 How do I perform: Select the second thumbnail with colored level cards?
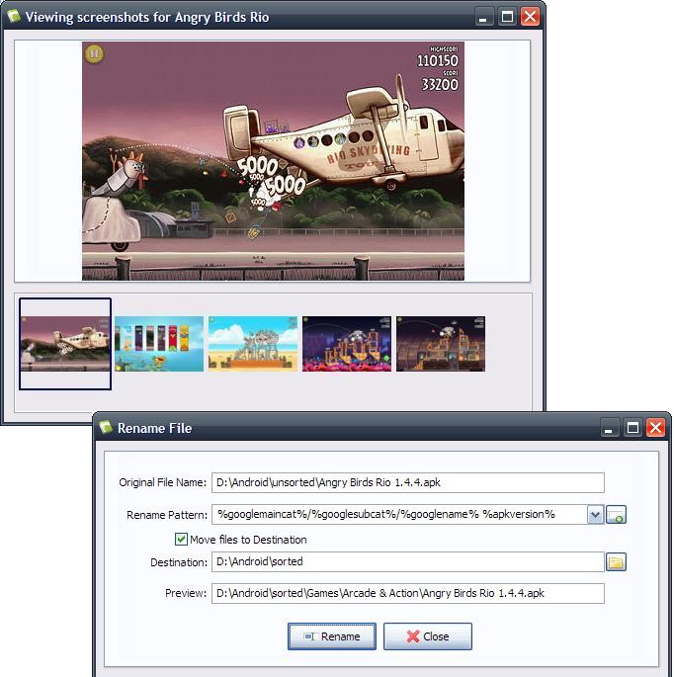tap(159, 344)
